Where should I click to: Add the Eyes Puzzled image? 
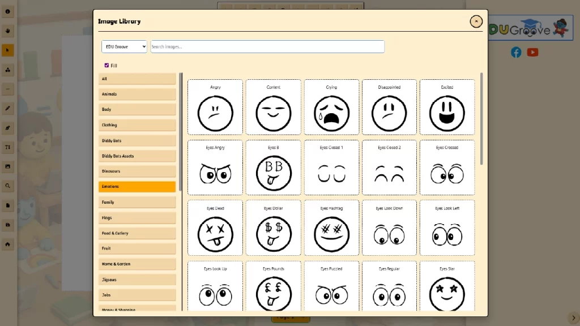coord(331,286)
